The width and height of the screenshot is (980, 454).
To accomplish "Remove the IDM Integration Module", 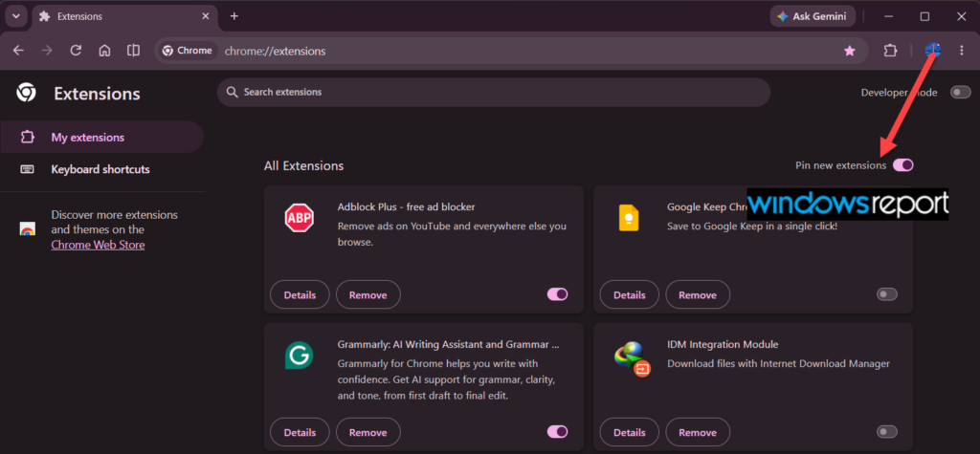I will (698, 432).
